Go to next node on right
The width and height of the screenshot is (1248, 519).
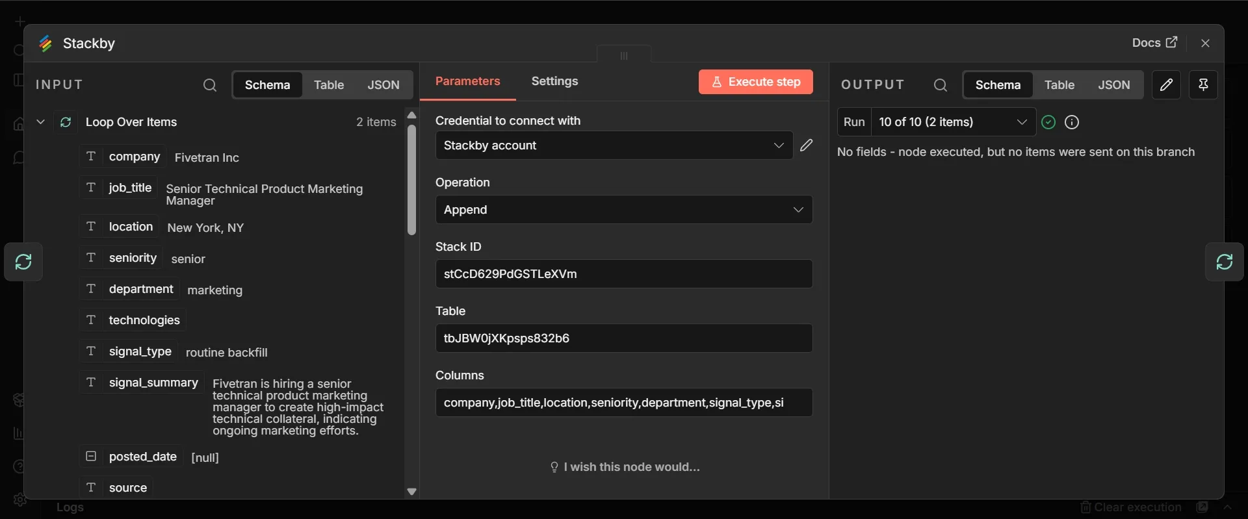point(1225,262)
